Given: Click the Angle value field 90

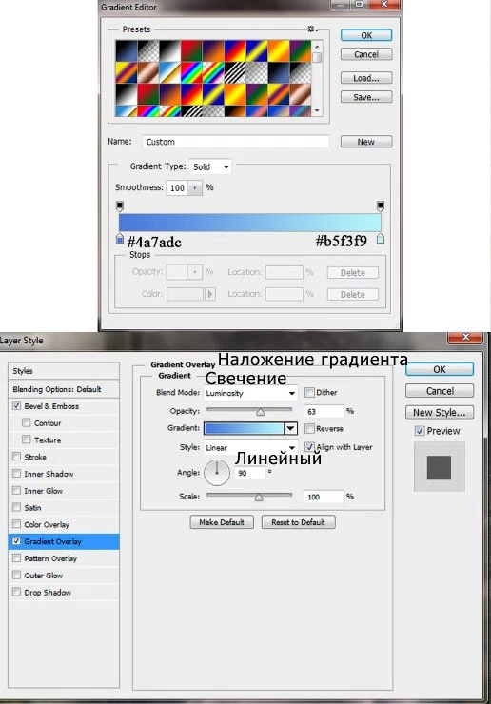Looking at the screenshot, I should click(249, 473).
